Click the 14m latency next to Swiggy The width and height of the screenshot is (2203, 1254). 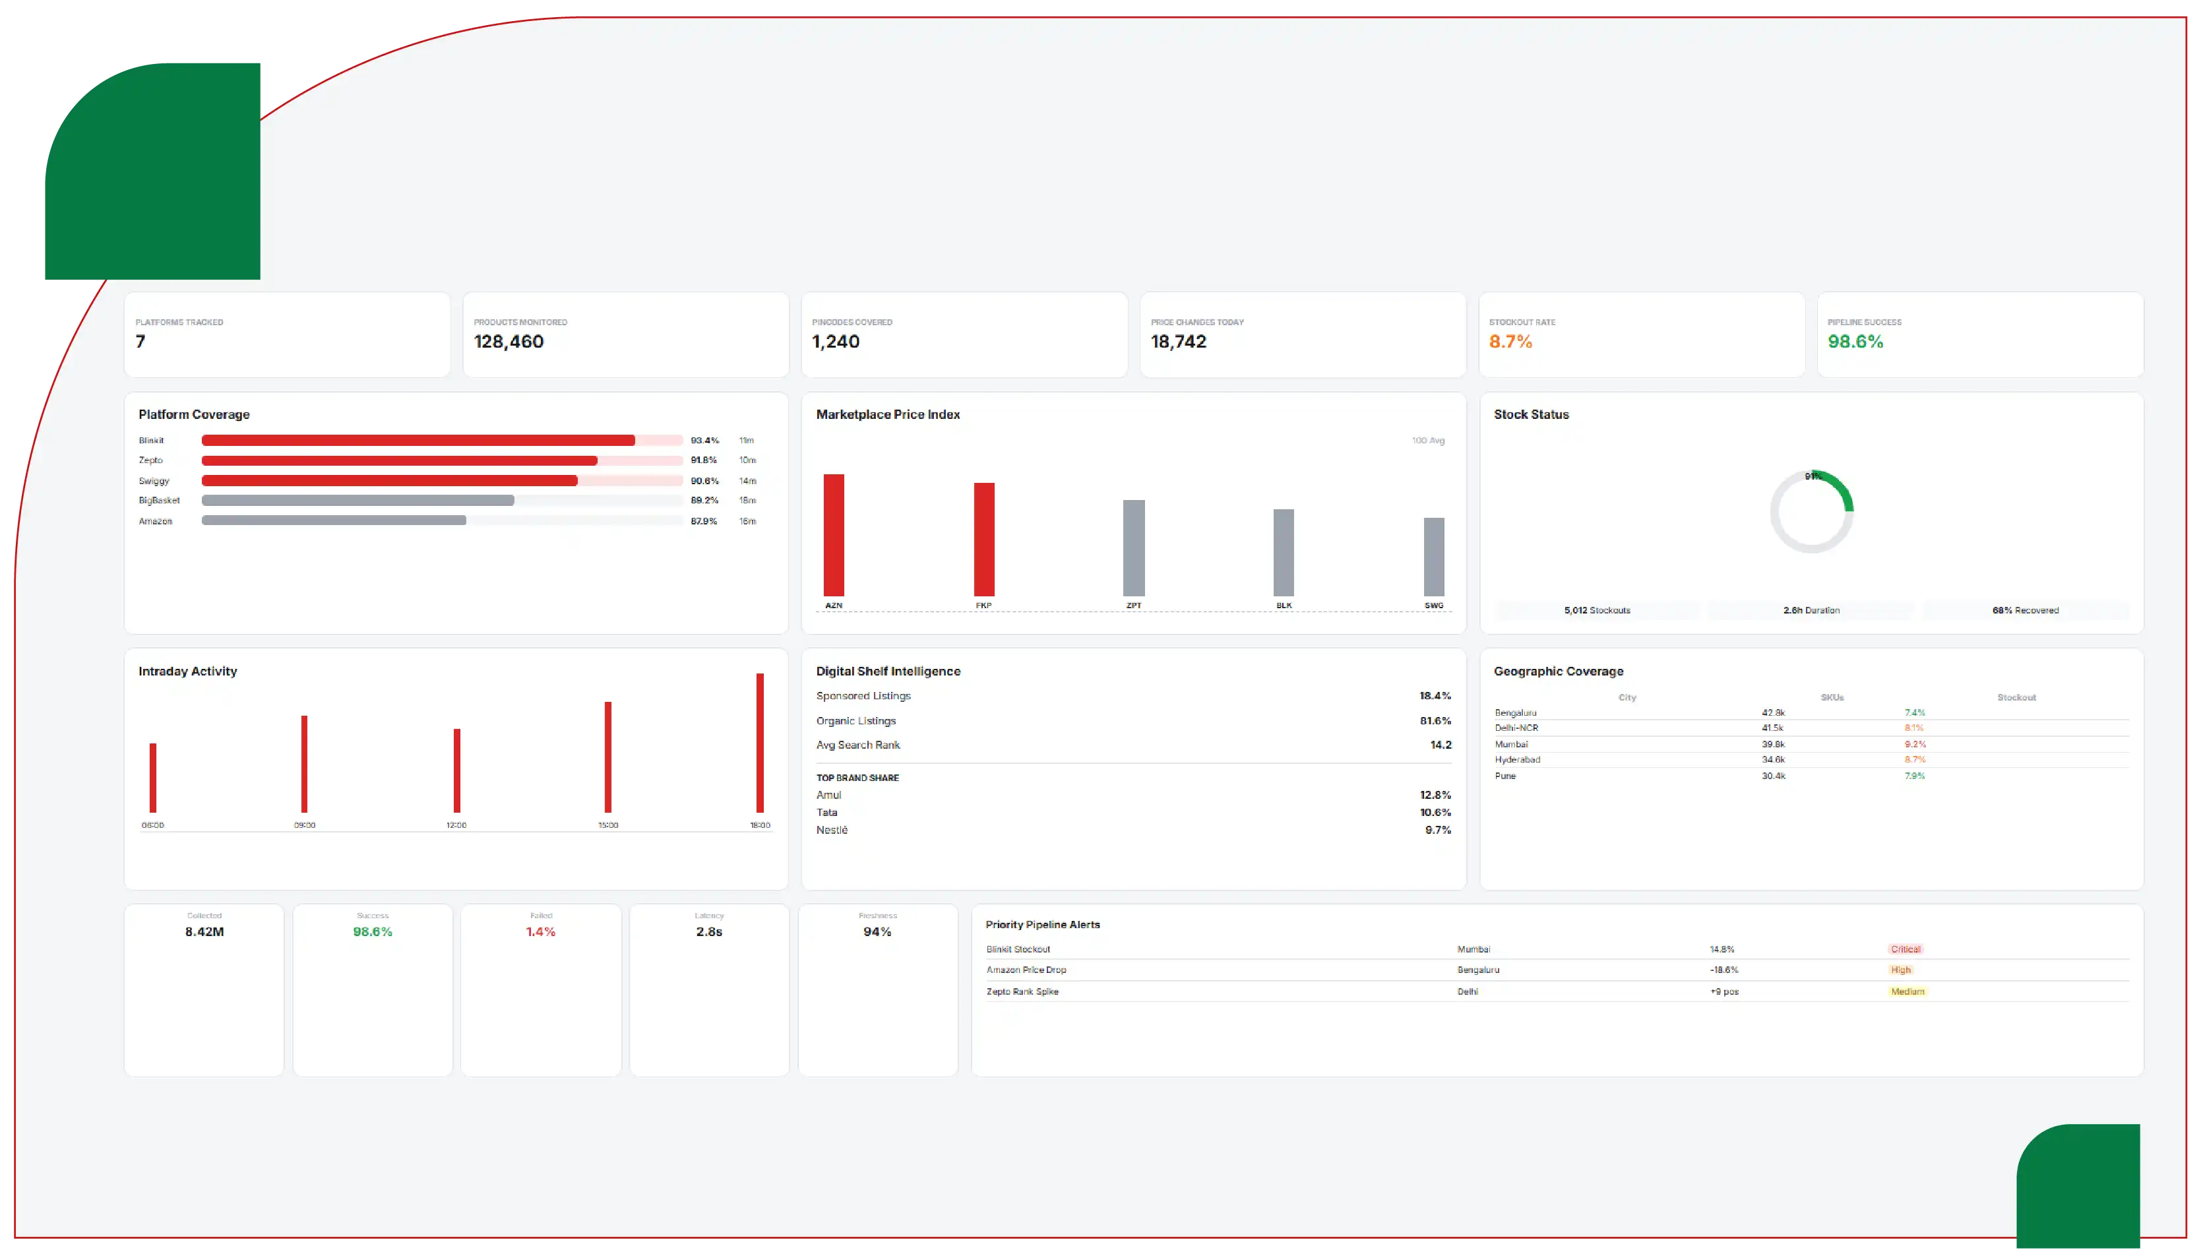[747, 481]
